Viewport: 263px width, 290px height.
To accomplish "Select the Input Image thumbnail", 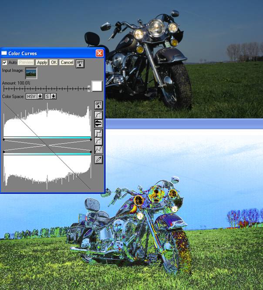I will pyautogui.click(x=31, y=73).
